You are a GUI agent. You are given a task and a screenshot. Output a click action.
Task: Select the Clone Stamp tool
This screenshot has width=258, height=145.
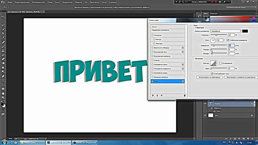tap(3, 51)
